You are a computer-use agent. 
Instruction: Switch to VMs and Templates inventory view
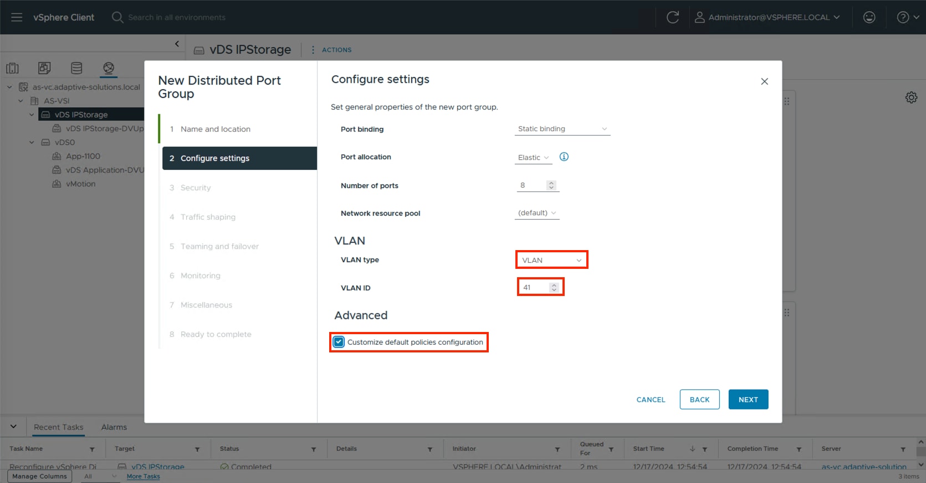(x=44, y=68)
